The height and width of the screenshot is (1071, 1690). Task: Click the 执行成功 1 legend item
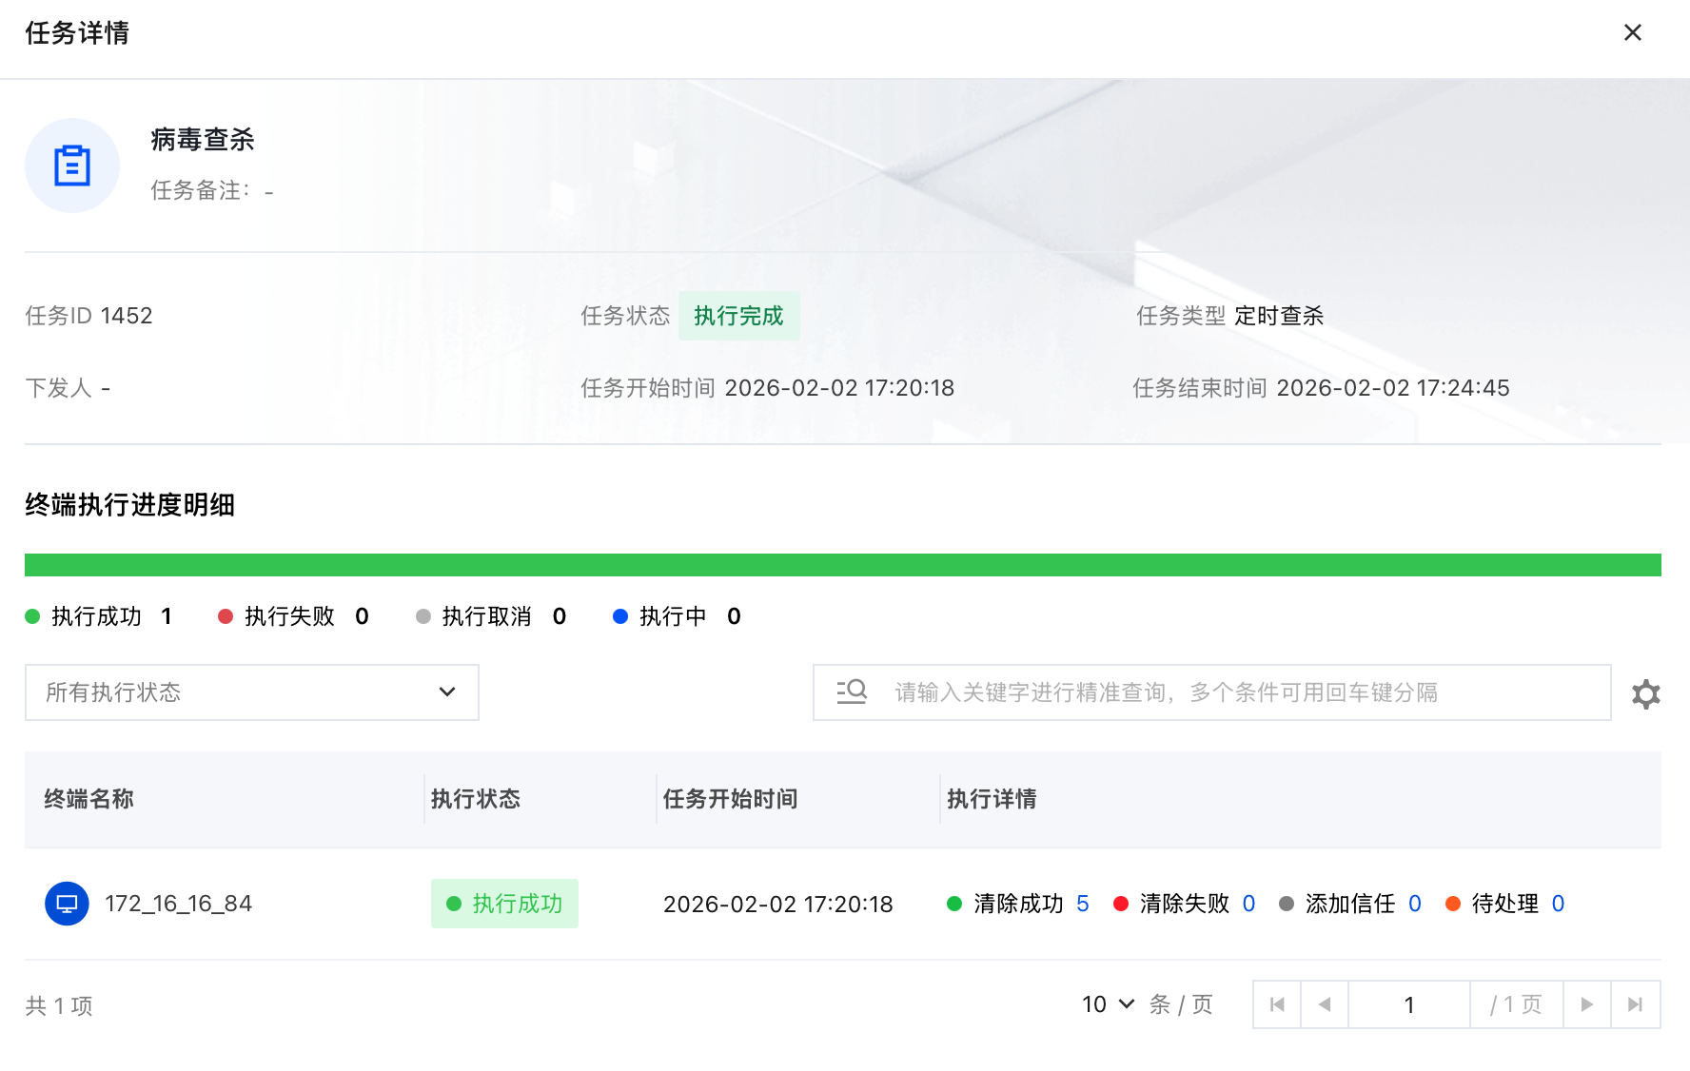[99, 616]
